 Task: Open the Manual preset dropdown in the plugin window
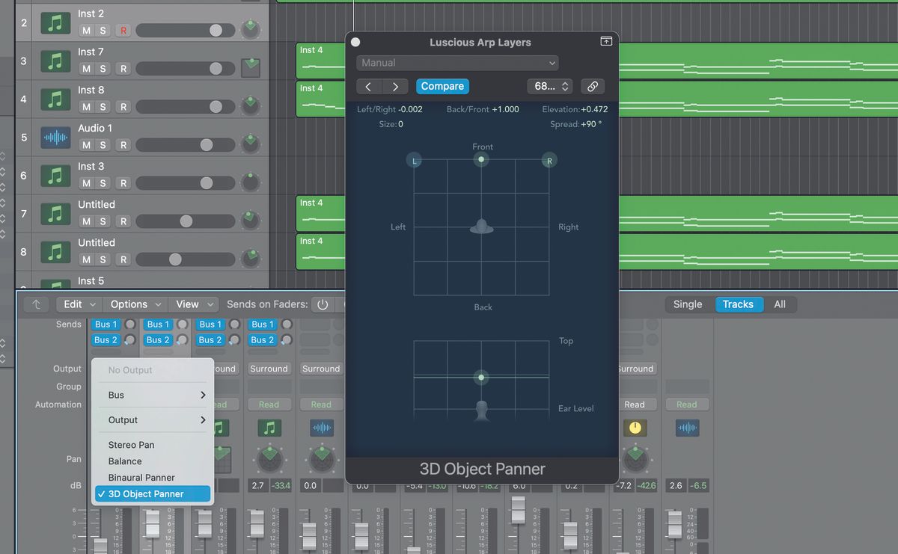tap(456, 63)
